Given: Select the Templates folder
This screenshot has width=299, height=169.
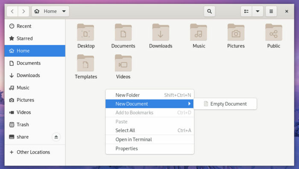Looking at the screenshot, I should point(85,67).
